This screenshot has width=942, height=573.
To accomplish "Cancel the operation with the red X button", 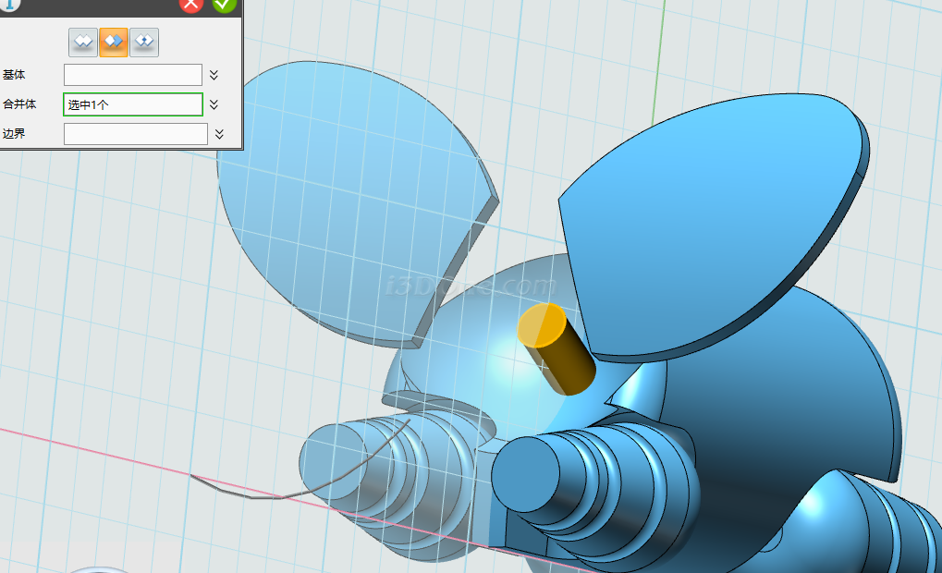I will click(191, 4).
